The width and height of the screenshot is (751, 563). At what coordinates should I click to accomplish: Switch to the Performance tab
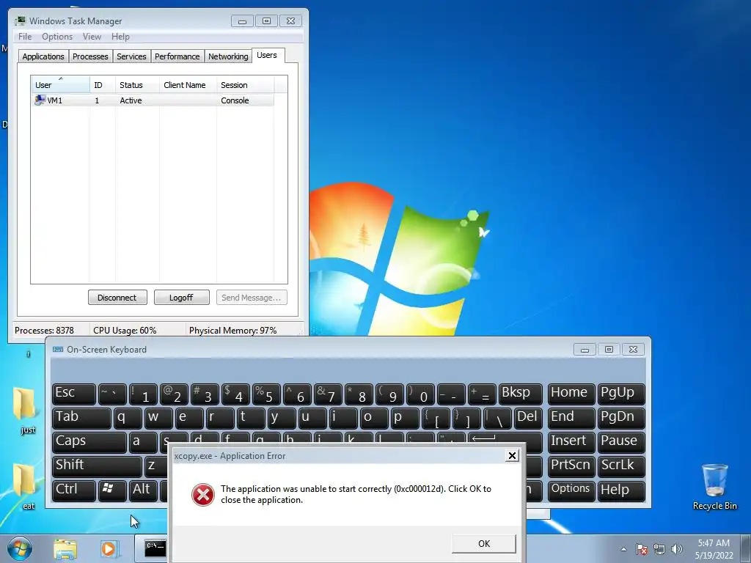177,56
